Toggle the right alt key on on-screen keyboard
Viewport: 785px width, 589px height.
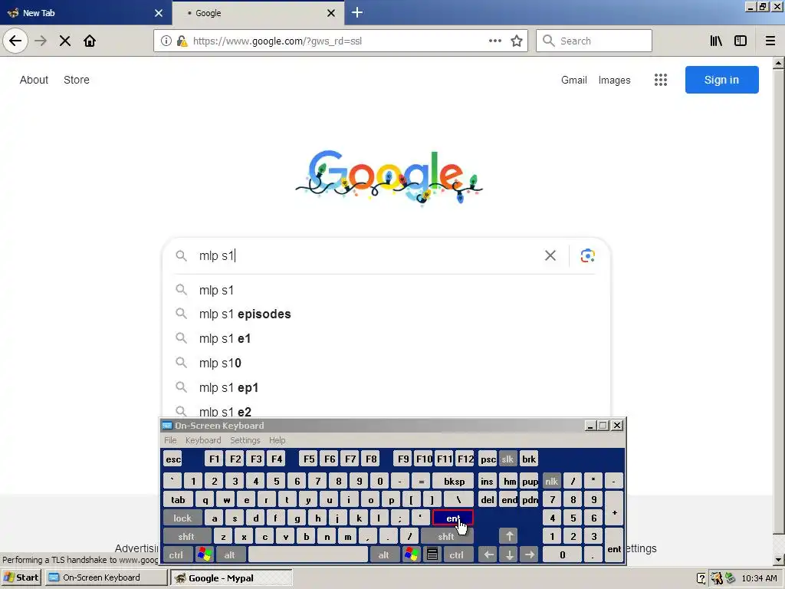click(384, 554)
